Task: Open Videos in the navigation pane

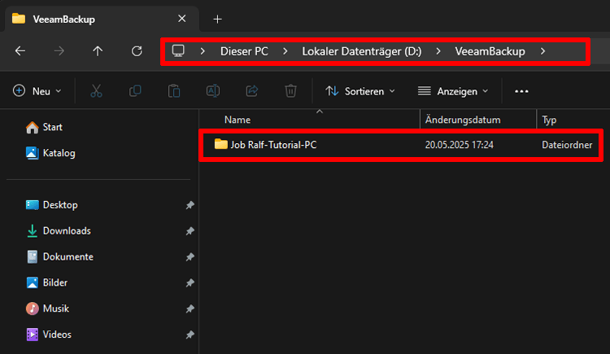Action: [x=49, y=334]
